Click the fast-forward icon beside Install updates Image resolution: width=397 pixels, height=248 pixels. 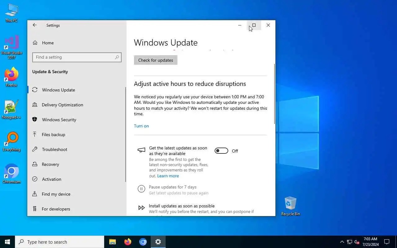coord(141,208)
